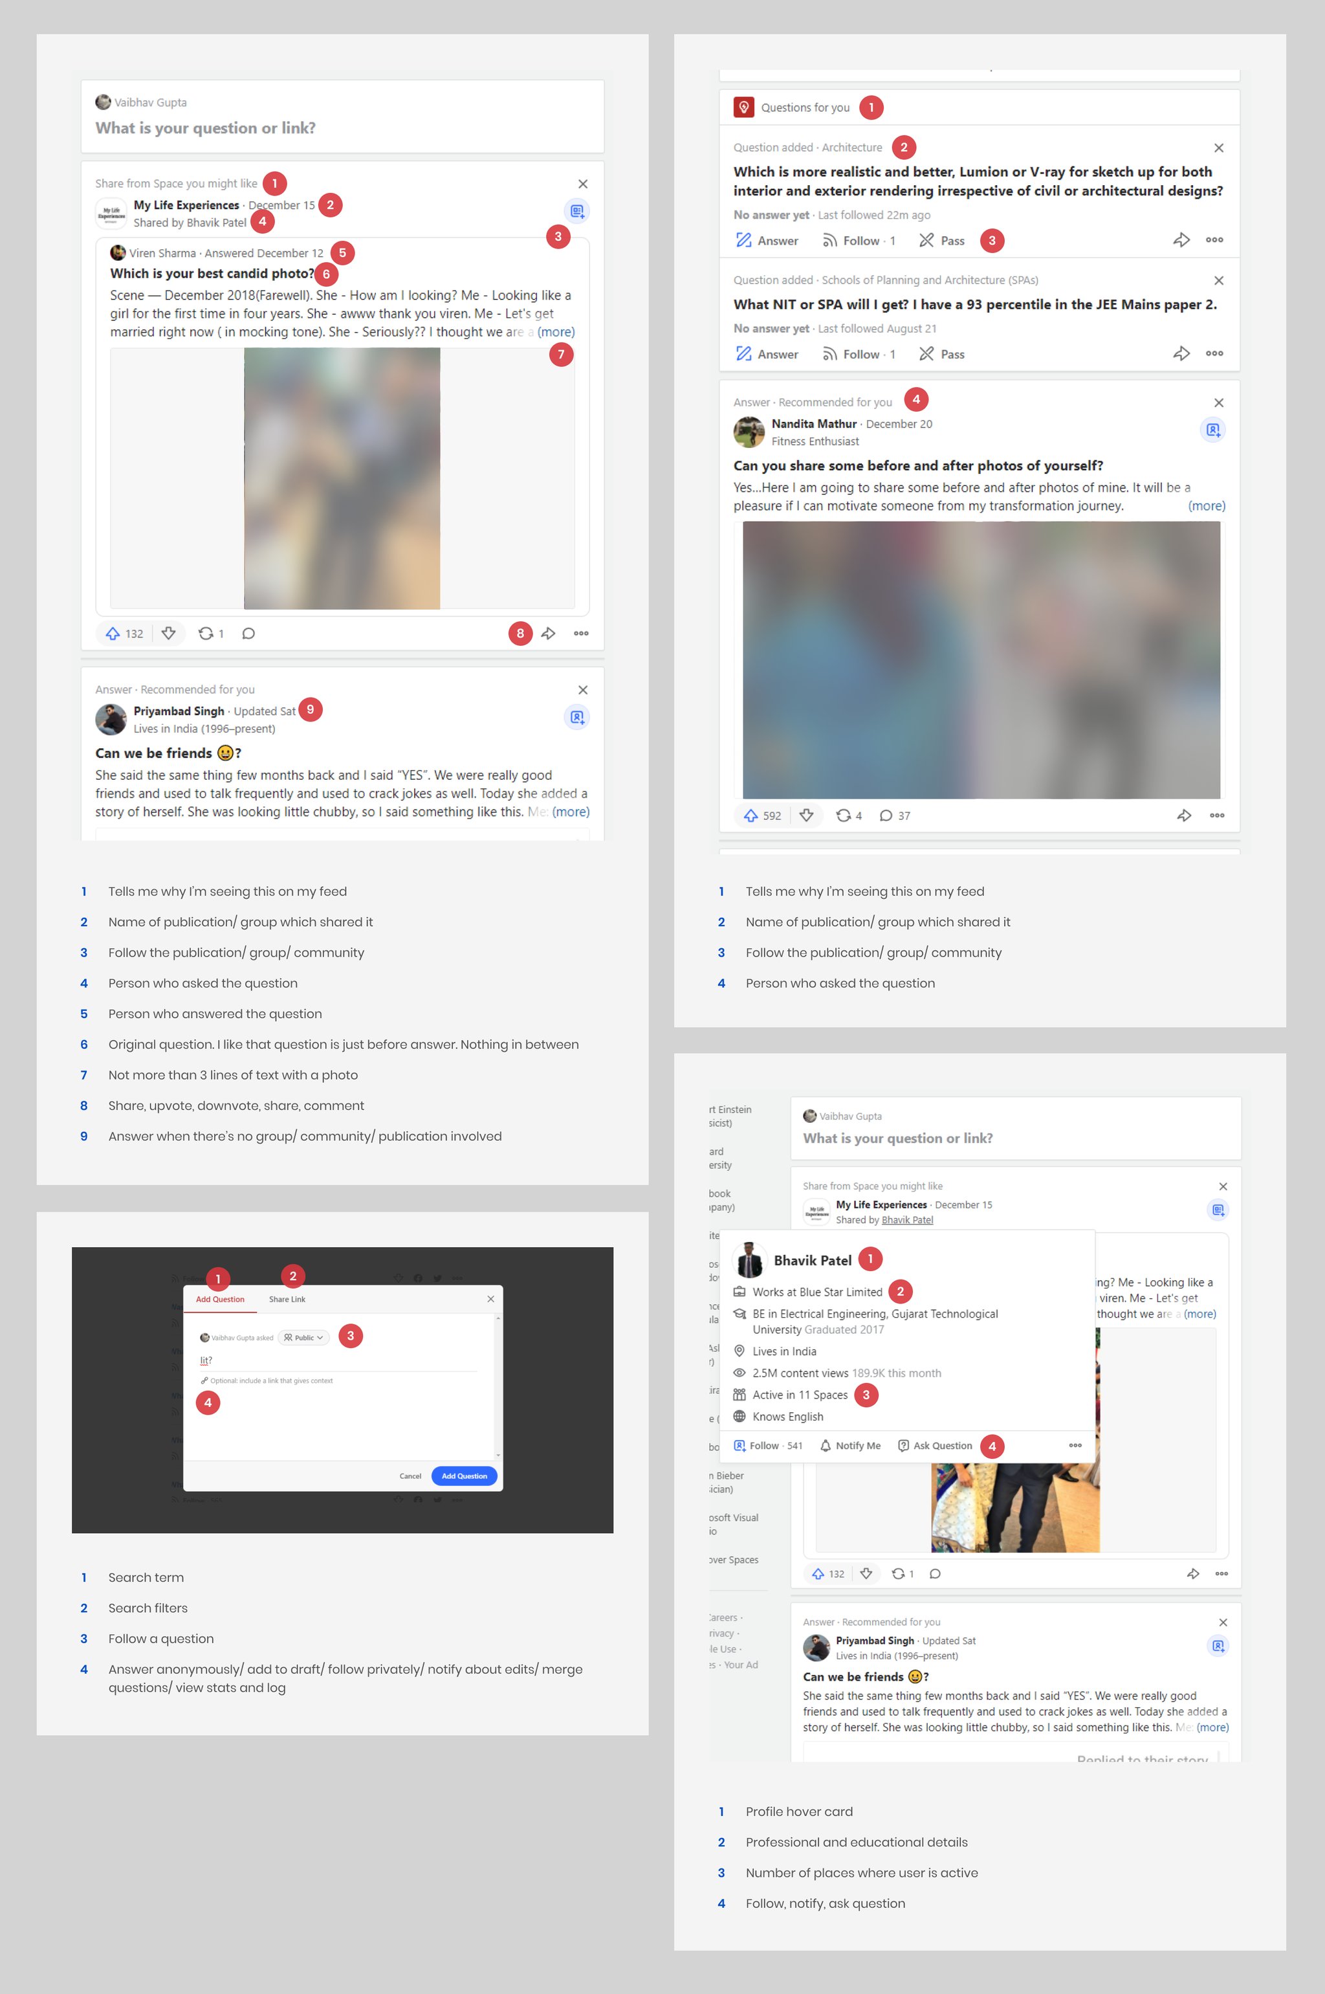Open the more options dots in Bhavik Patel's hover card
Viewport: 1325px width, 1994px height.
pyautogui.click(x=1075, y=1445)
